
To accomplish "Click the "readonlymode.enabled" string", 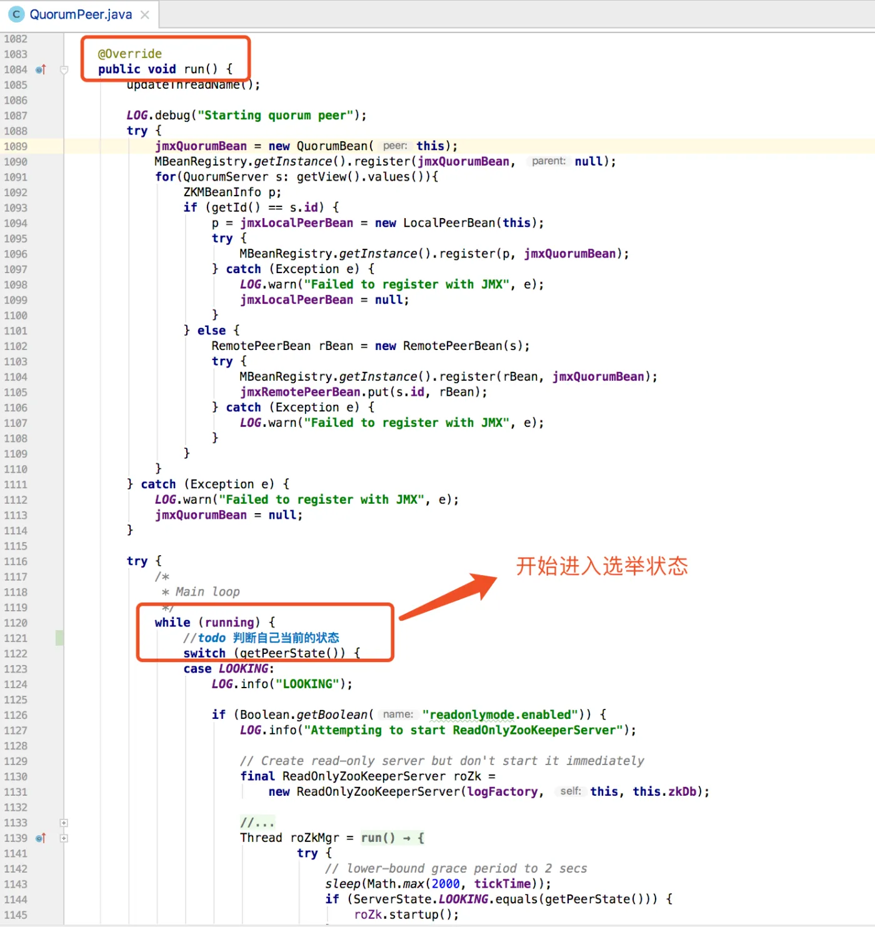I will click(501, 715).
